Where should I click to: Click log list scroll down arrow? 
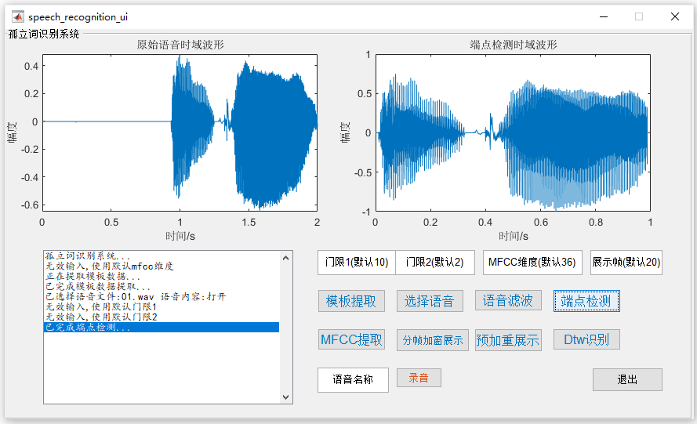point(286,397)
